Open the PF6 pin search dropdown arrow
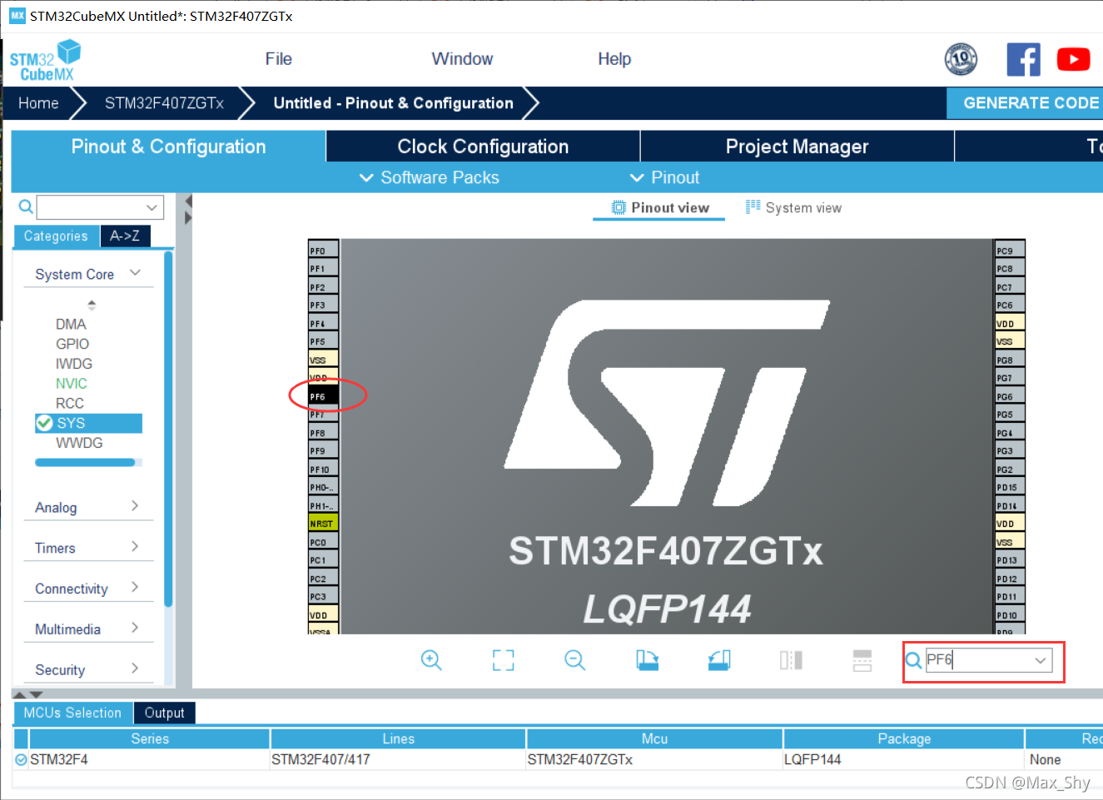 1041,660
